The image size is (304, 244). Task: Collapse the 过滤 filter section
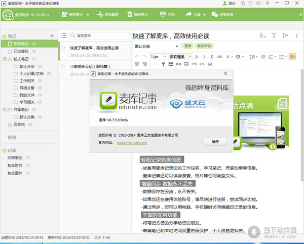[4, 150]
